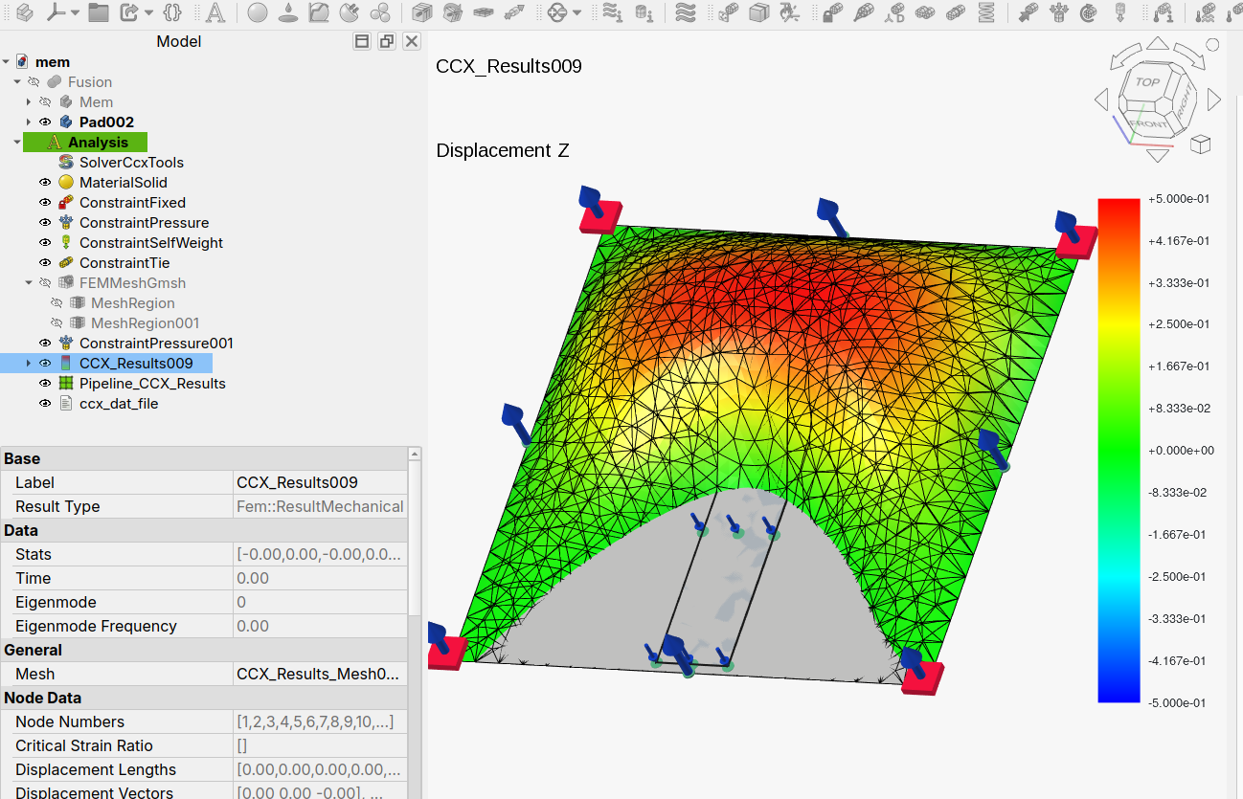The height and width of the screenshot is (799, 1243).
Task: Click the displacement color legend bar
Action: pyautogui.click(x=1119, y=451)
